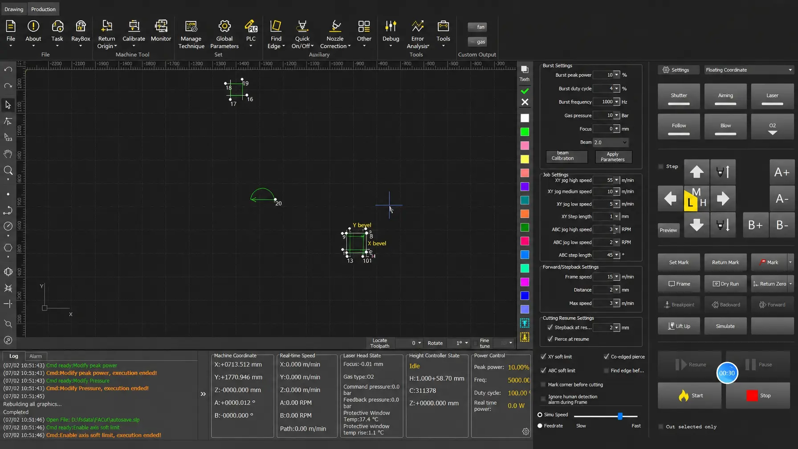The image size is (798, 449).
Task: Click the Start cutting button
Action: point(690,396)
